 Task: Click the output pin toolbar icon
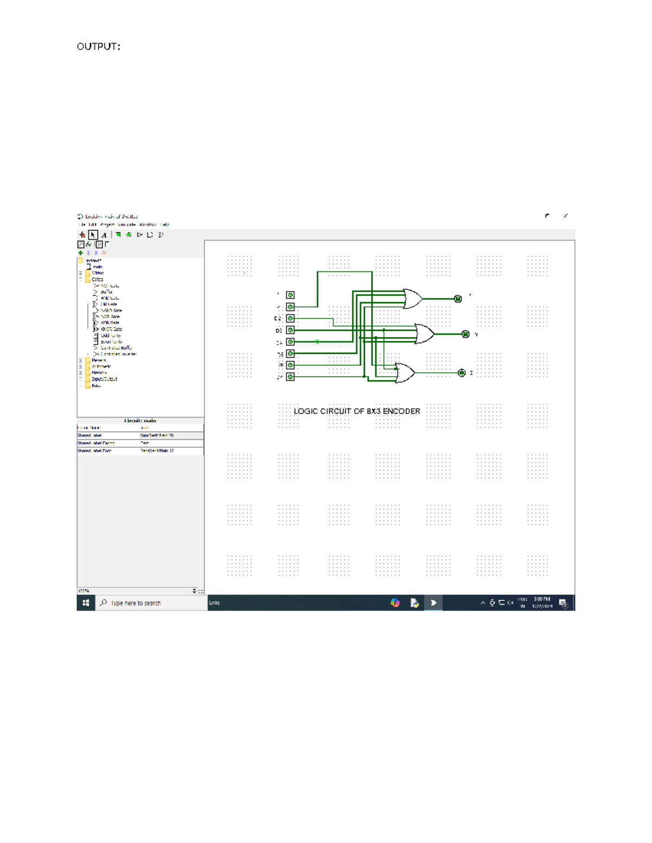129,234
